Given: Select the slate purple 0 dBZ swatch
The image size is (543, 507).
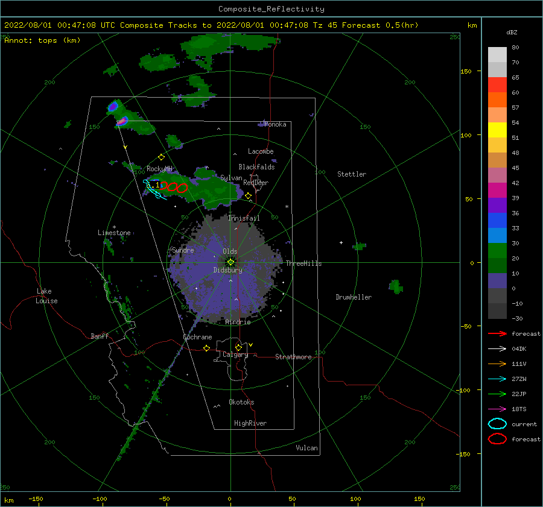Looking at the screenshot, I should pos(497,281).
